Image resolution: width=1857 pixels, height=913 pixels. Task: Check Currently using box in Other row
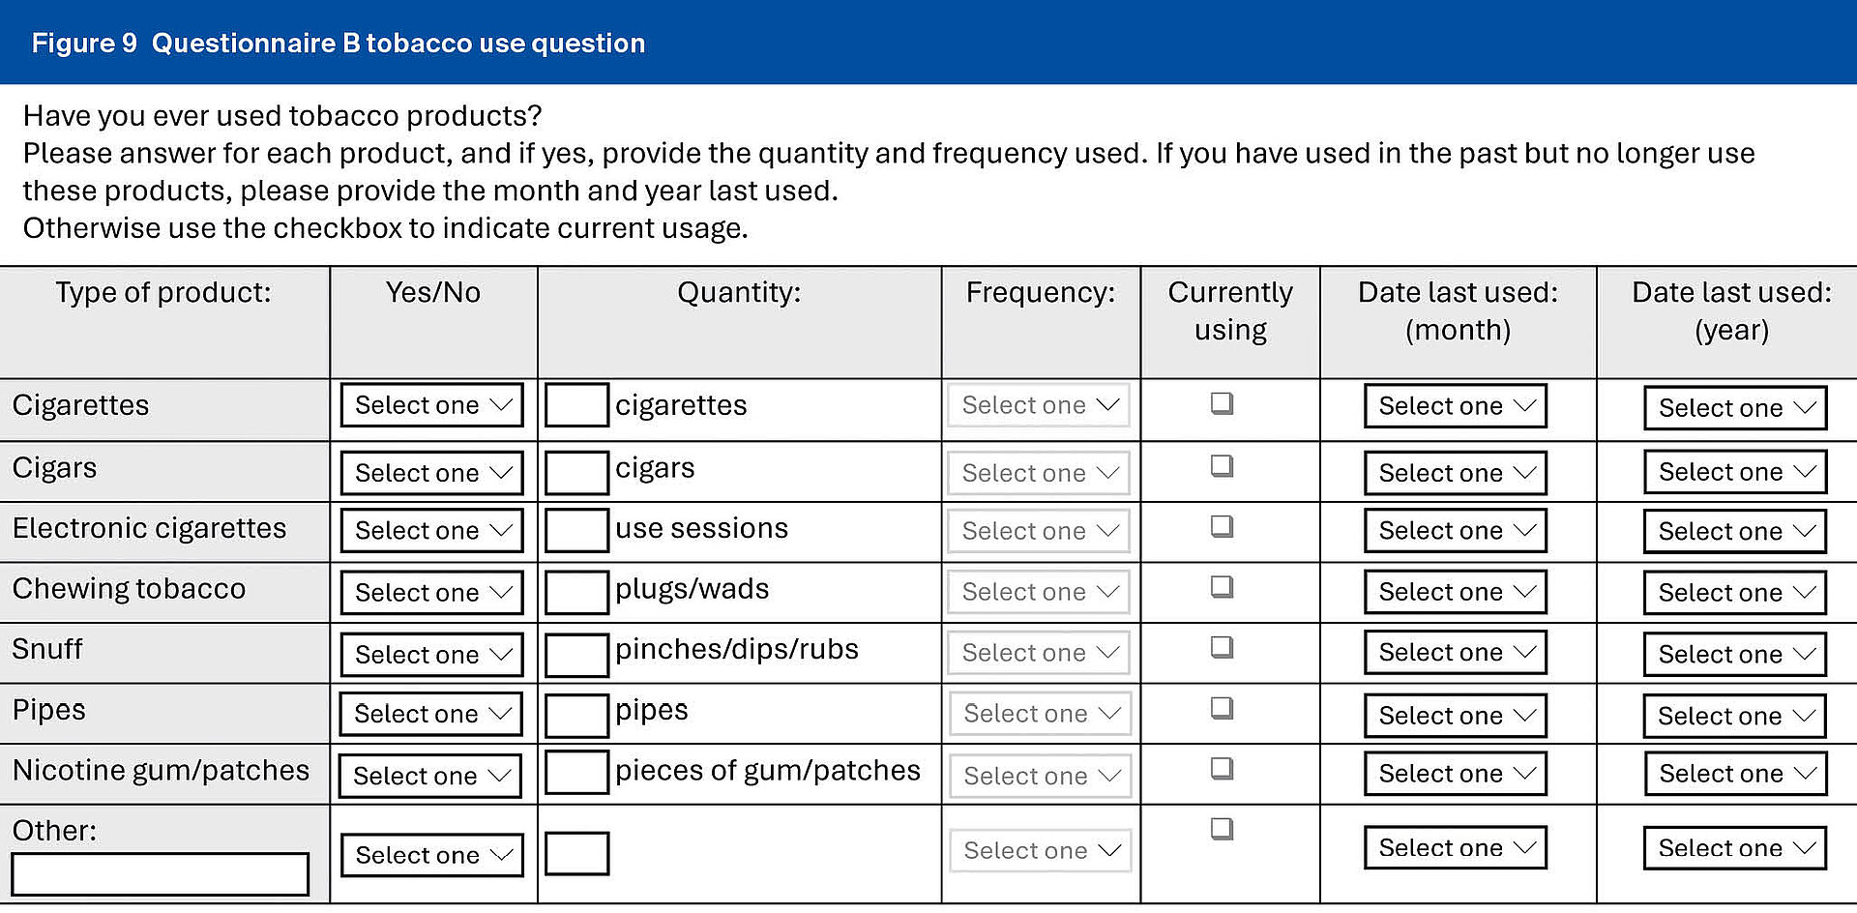pyautogui.click(x=1222, y=829)
